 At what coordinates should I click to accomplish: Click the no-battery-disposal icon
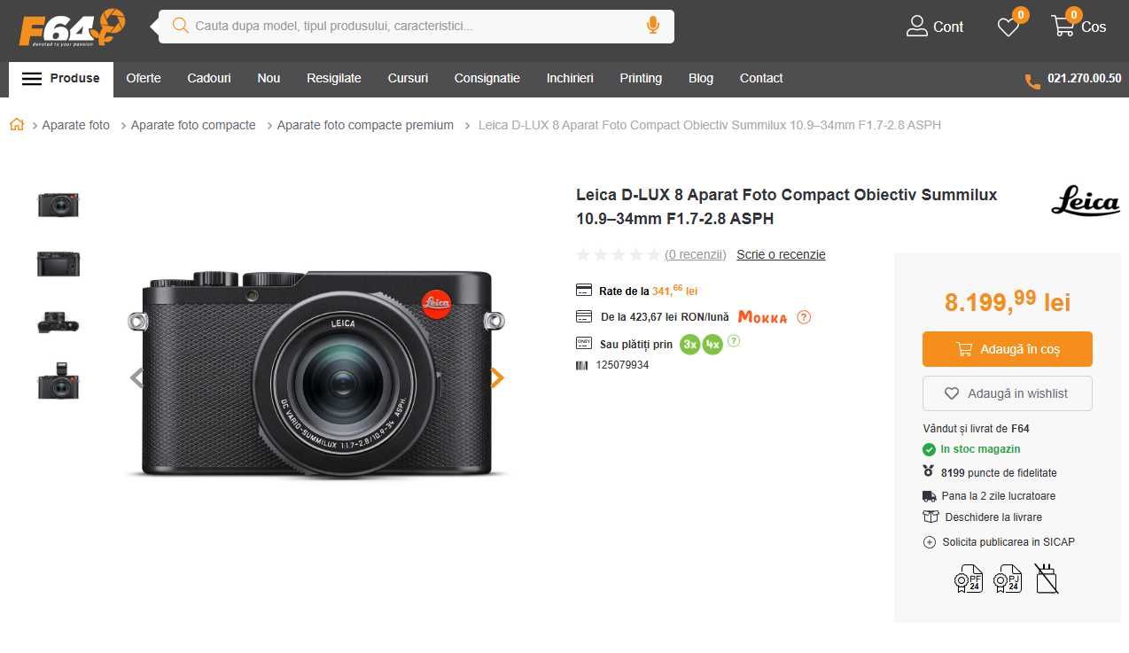[x=1046, y=579]
